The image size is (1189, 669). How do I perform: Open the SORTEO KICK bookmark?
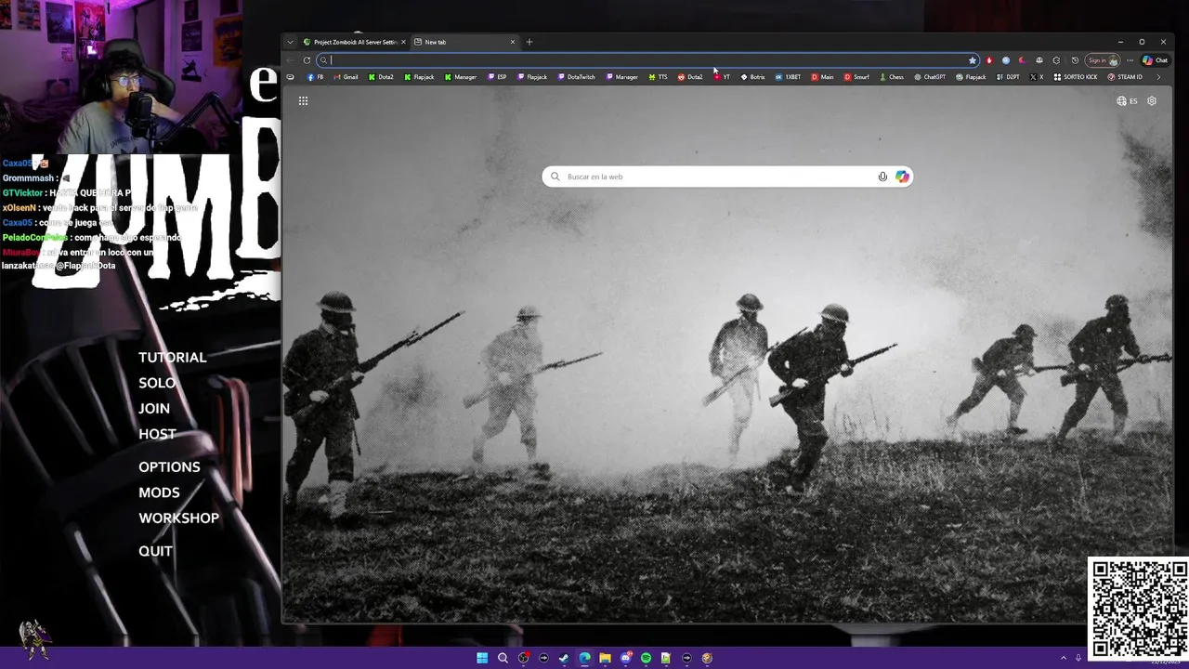[x=1076, y=77]
